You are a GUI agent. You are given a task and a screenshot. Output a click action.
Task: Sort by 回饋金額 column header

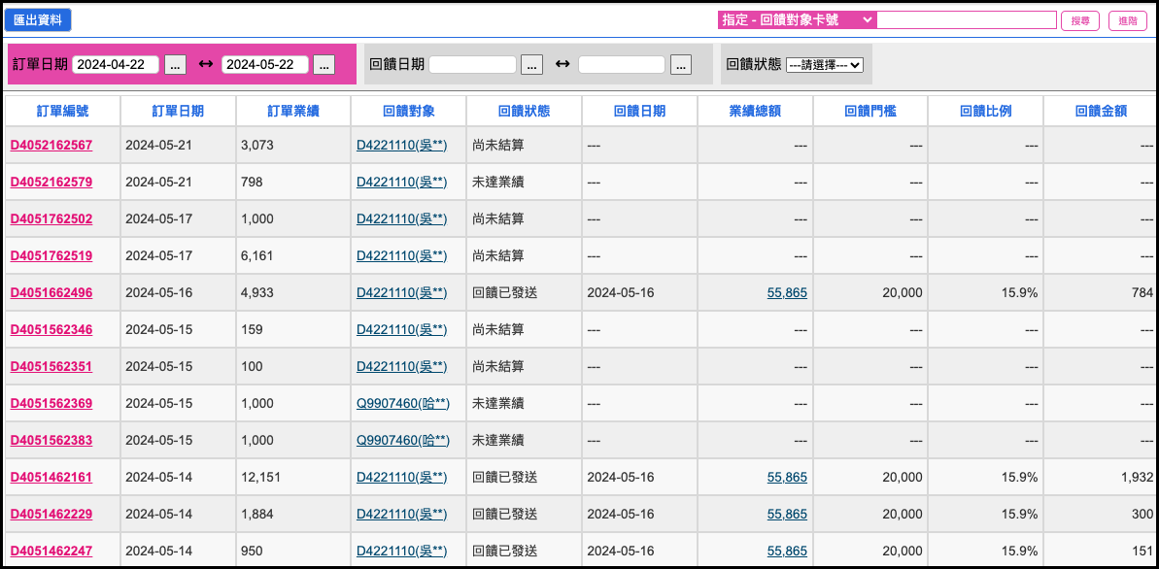tap(1101, 111)
